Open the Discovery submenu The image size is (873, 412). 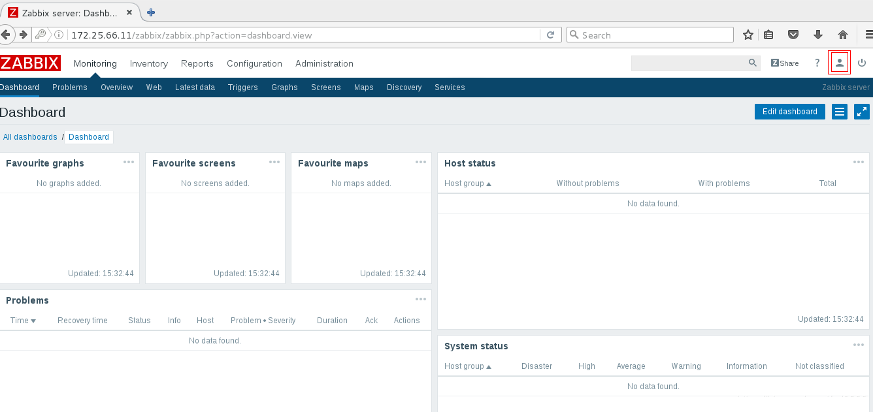pos(404,87)
